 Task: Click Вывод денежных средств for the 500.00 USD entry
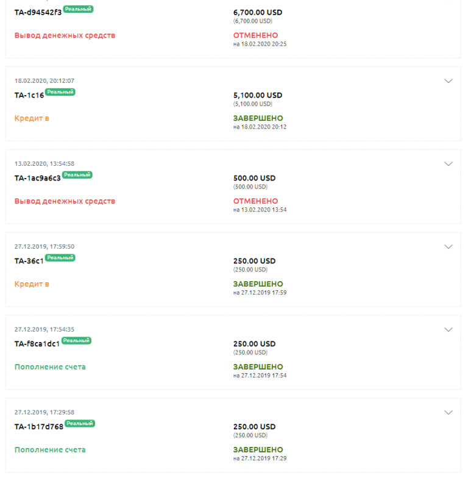[65, 201]
